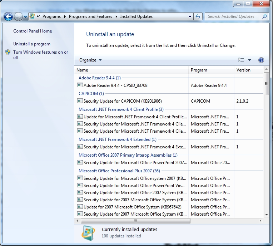
Task: Expand arrow after Programs and Features breadcrumb
Action: (116, 16)
